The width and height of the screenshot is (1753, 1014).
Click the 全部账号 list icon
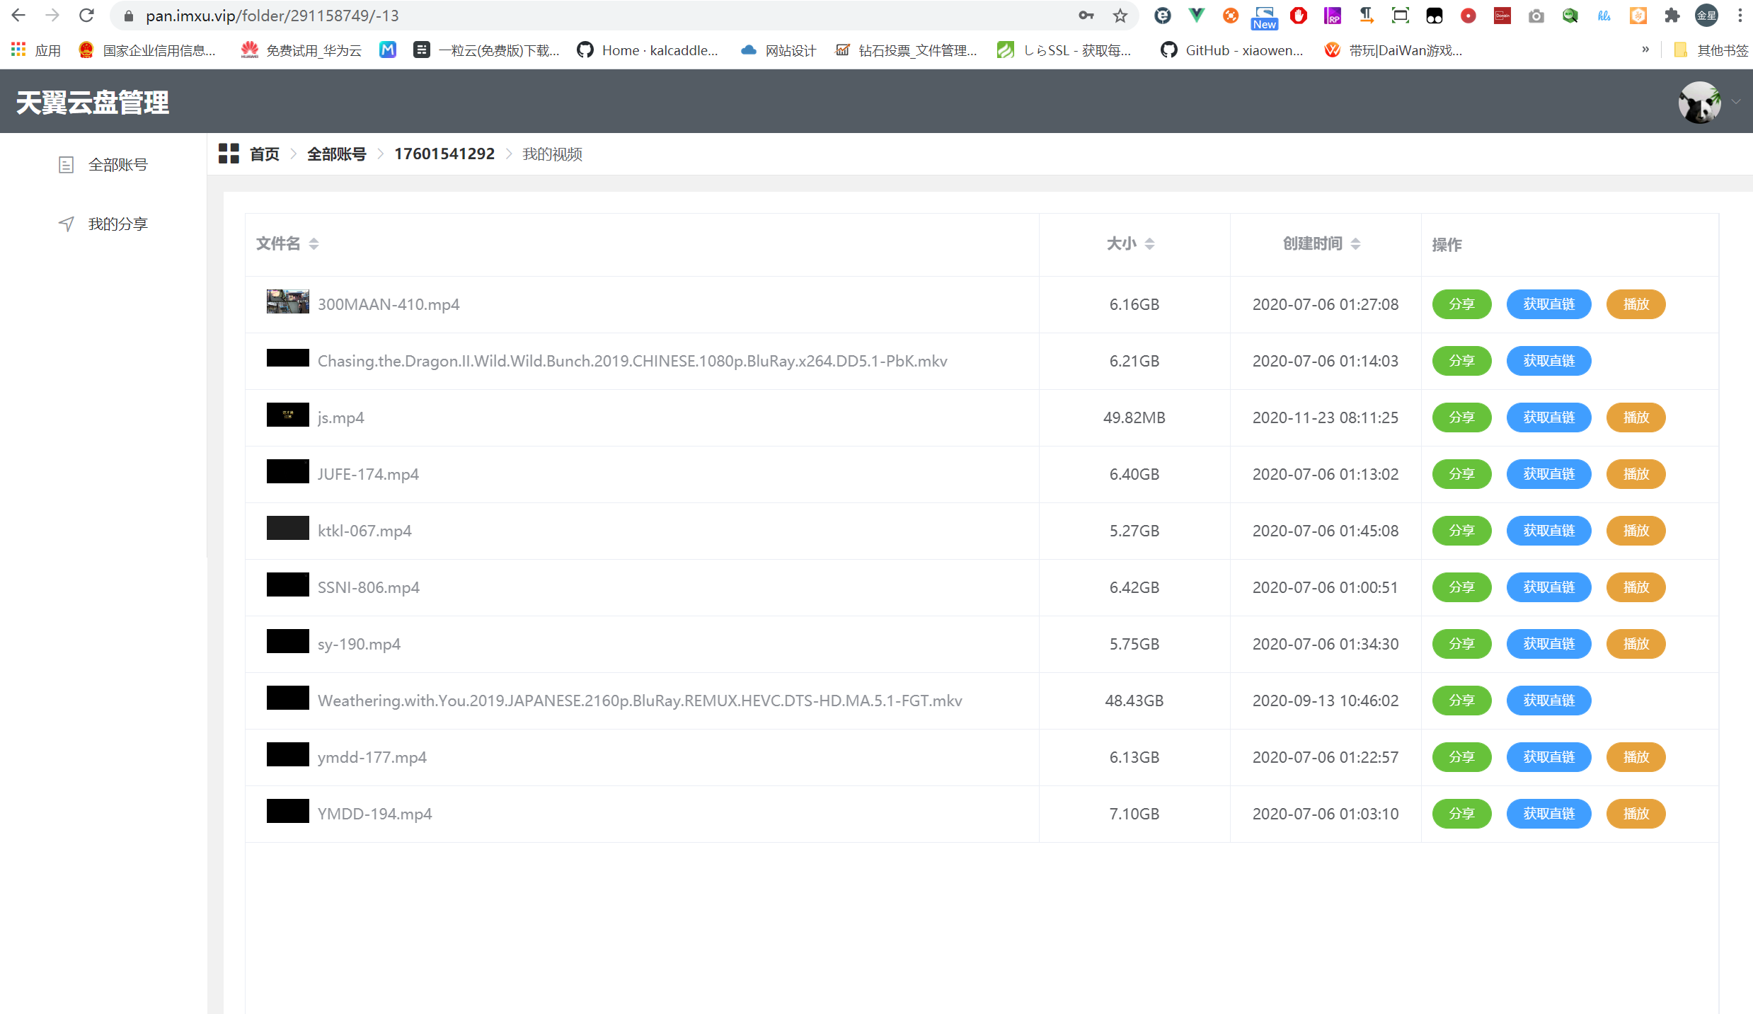(x=67, y=165)
